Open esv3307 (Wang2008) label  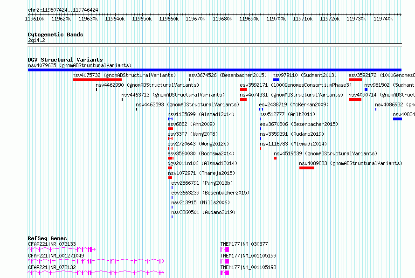pyautogui.click(x=193, y=134)
